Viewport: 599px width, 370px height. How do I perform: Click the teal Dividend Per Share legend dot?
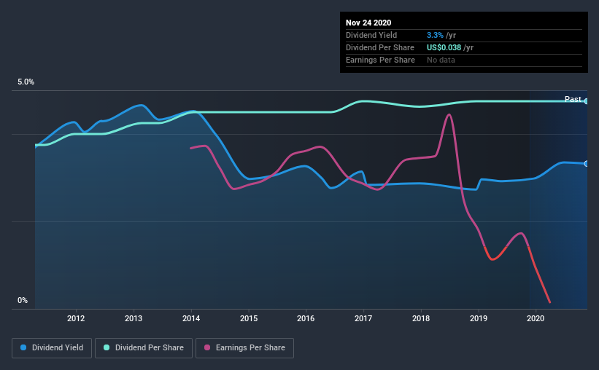click(107, 347)
